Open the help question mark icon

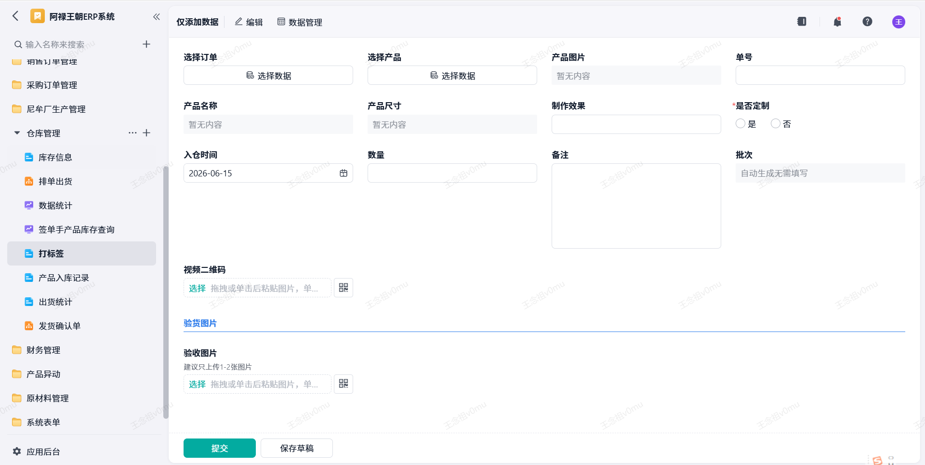(x=867, y=22)
